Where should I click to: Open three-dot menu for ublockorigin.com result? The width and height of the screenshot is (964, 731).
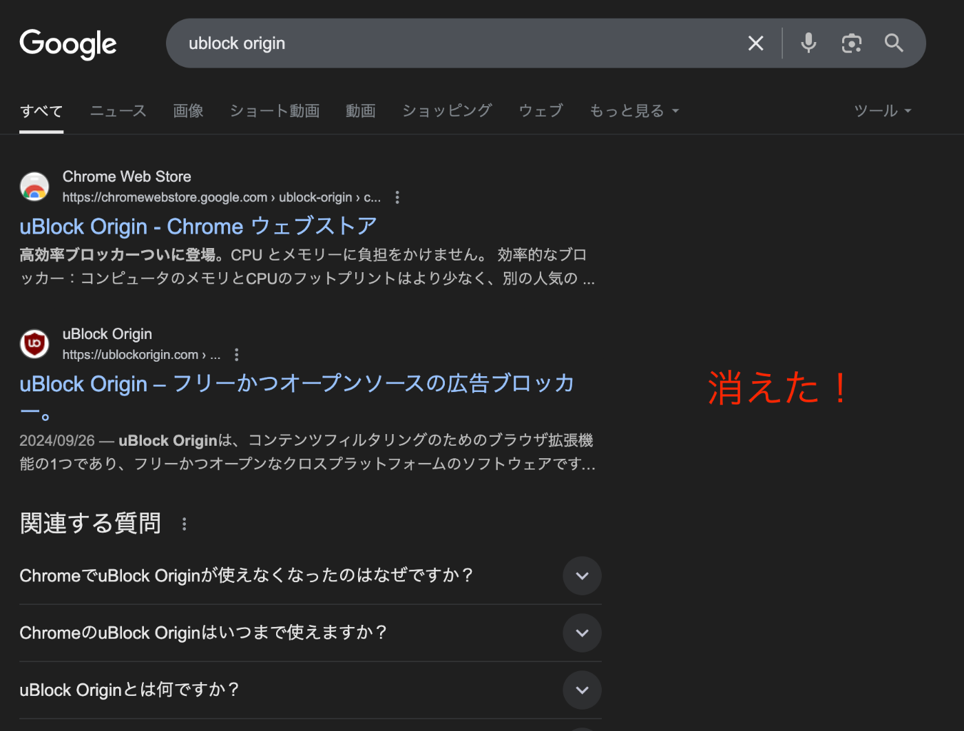(x=237, y=355)
